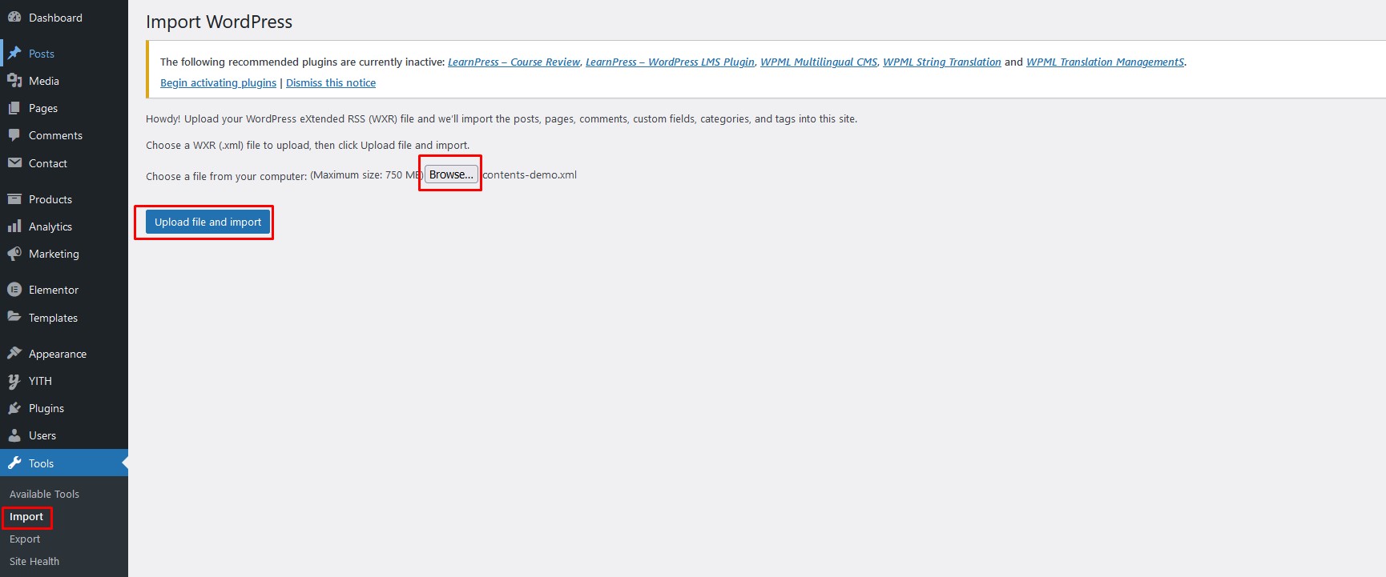Open the Products menu
Image resolution: width=1386 pixels, height=577 pixels.
pyautogui.click(x=50, y=199)
